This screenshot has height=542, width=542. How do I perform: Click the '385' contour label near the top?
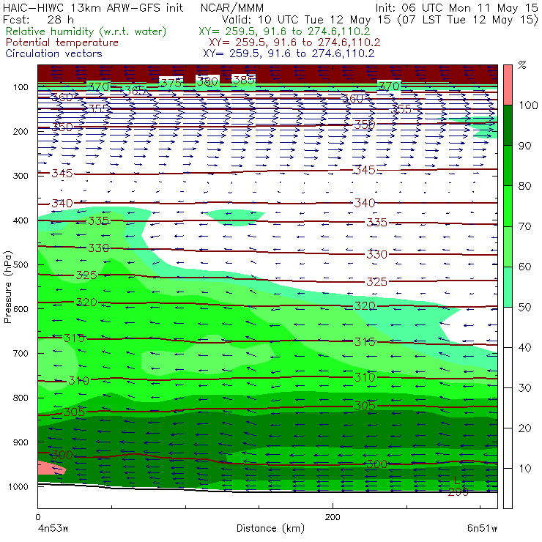point(244,81)
